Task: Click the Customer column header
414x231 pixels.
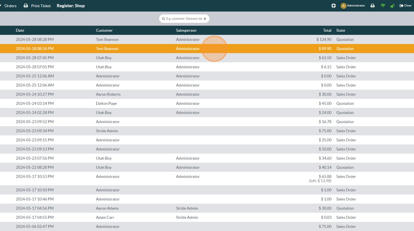Action: [x=104, y=30]
